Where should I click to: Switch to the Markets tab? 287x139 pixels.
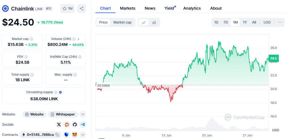tap(127, 8)
